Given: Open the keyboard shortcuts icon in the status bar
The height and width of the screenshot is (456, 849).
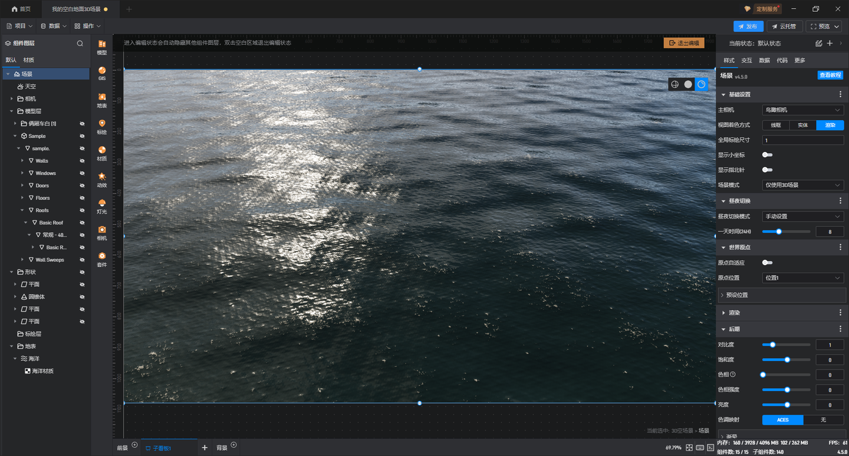Looking at the screenshot, I should (700, 448).
